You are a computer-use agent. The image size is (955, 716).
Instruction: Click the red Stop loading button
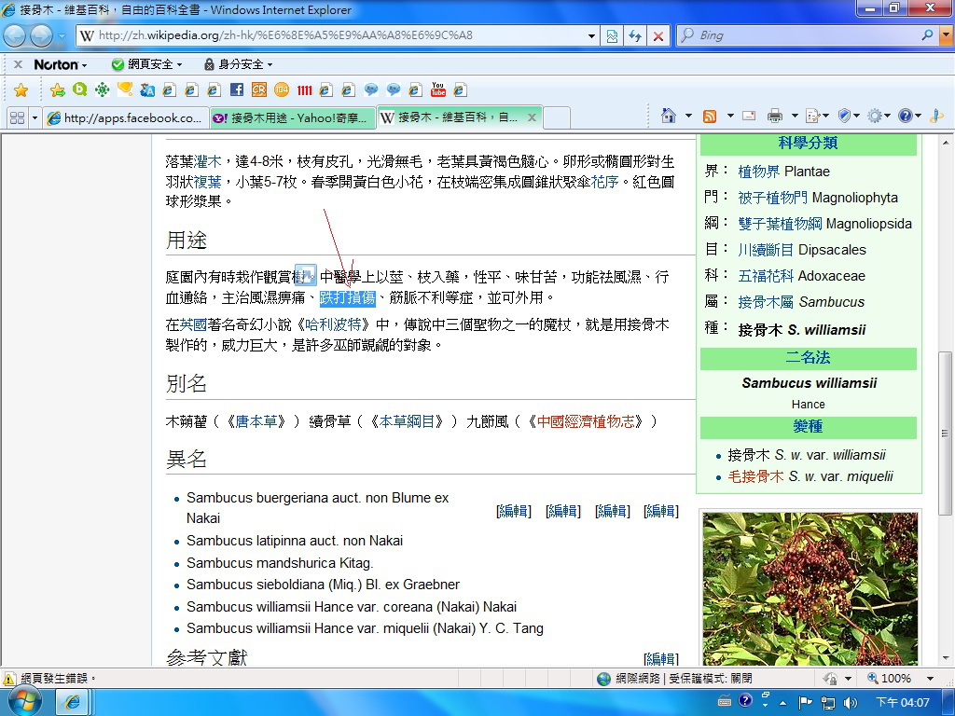tap(658, 35)
